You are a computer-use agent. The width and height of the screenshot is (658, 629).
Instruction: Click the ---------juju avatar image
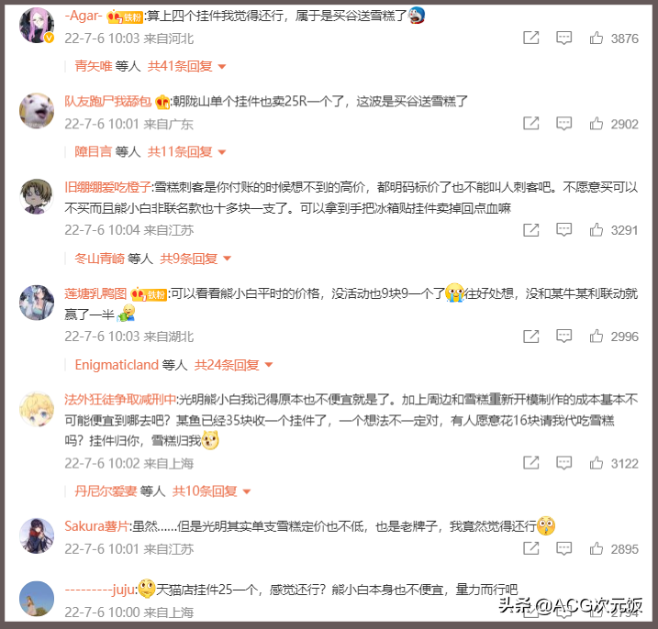coord(37,599)
